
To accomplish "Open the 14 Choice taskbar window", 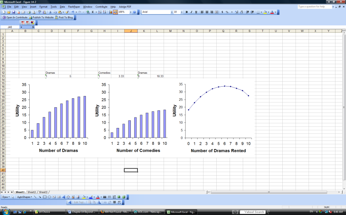I will point(50,212).
